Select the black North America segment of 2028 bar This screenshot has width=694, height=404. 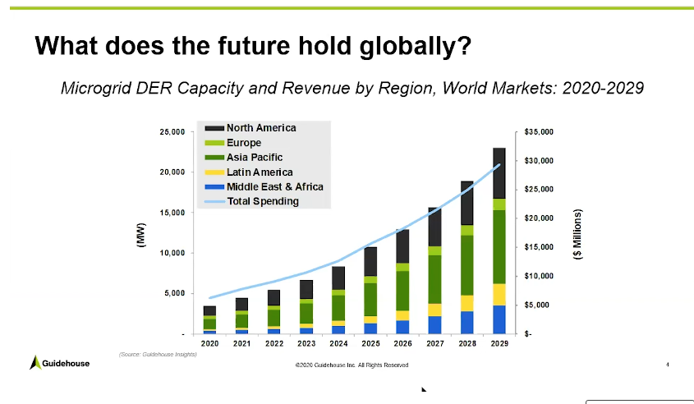[466, 203]
